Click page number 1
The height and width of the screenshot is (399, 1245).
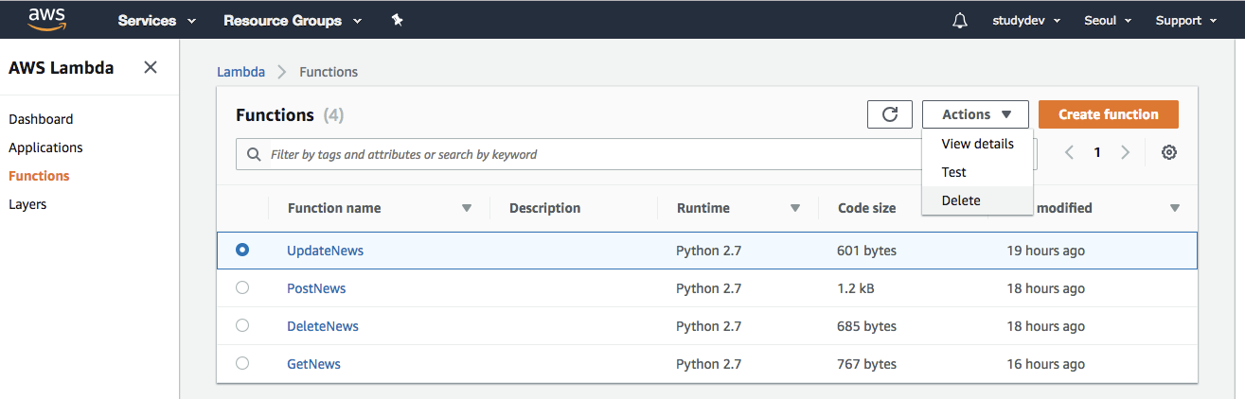pyautogui.click(x=1097, y=152)
